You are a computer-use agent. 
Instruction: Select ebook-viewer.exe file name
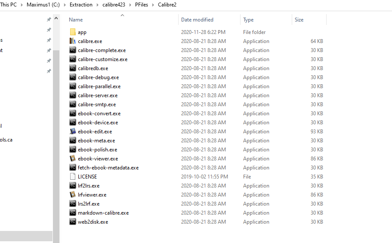[x=98, y=159]
